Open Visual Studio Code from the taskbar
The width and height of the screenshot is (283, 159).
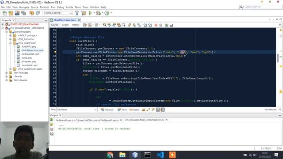pos(160,155)
